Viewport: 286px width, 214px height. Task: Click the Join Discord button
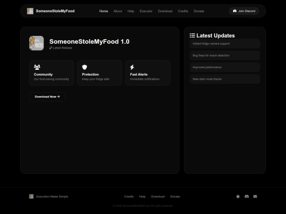tap(244, 11)
